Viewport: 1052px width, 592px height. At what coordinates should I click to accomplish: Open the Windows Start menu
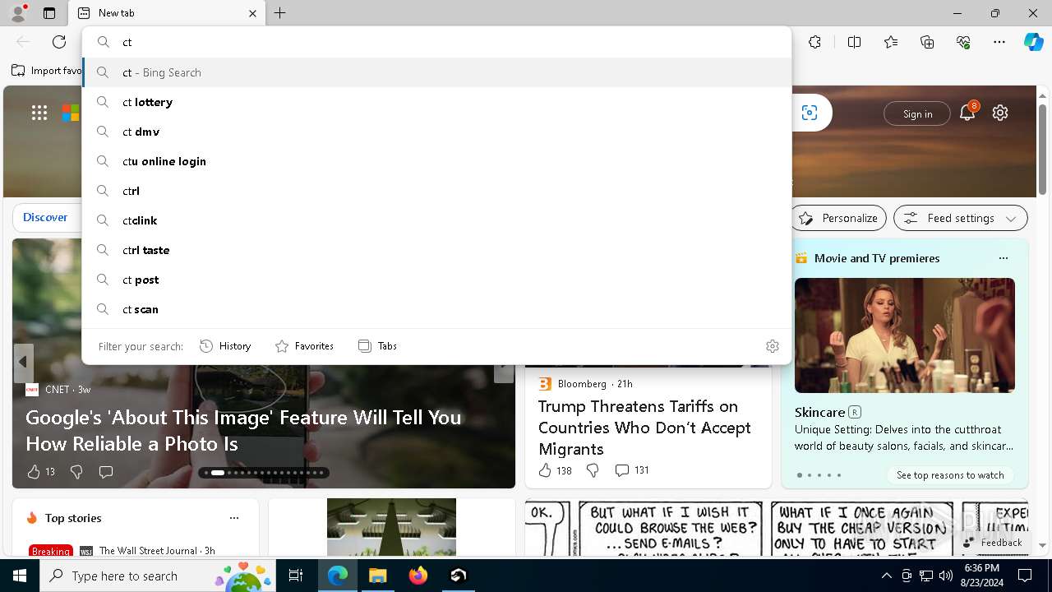(x=20, y=576)
